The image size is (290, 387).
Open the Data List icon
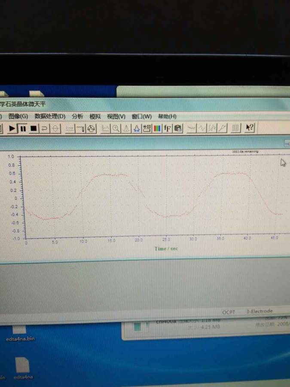coord(235,128)
